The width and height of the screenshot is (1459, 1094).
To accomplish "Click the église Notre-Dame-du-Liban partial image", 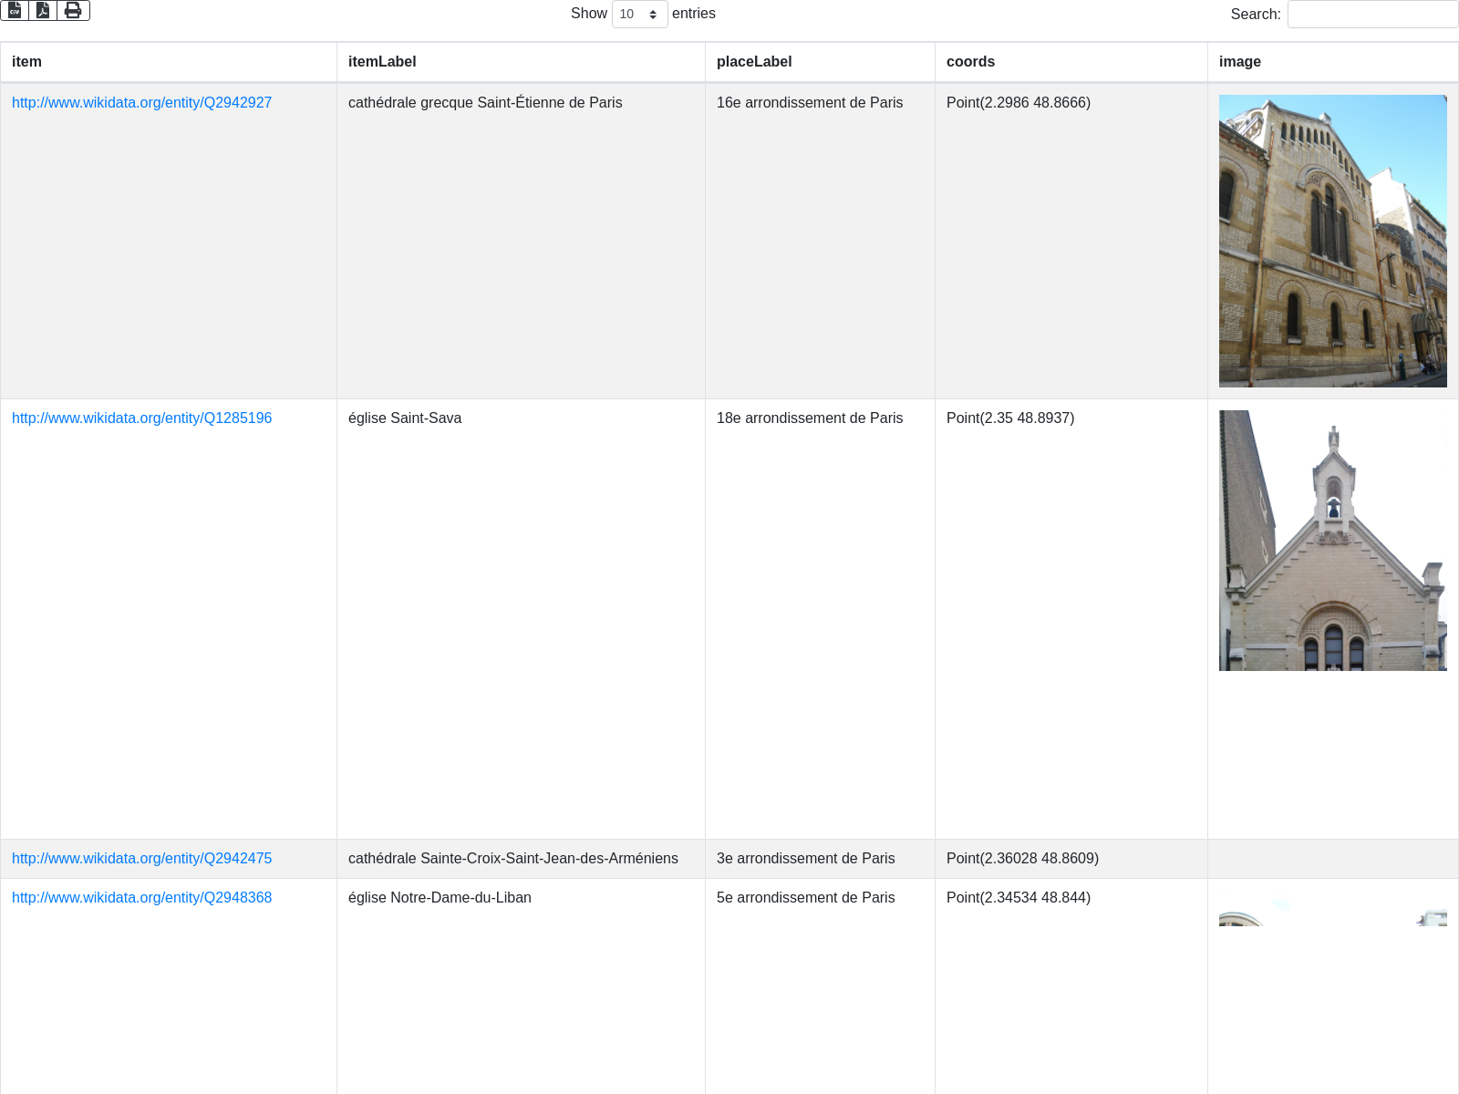I will tap(1332, 916).
